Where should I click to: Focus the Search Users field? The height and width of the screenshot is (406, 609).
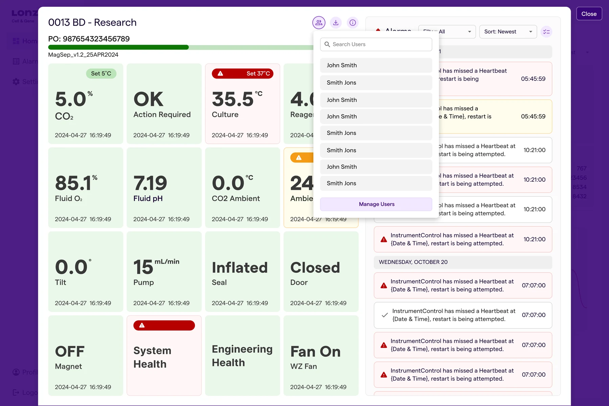(376, 44)
